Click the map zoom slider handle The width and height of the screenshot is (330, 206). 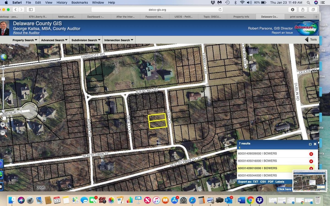point(3,79)
